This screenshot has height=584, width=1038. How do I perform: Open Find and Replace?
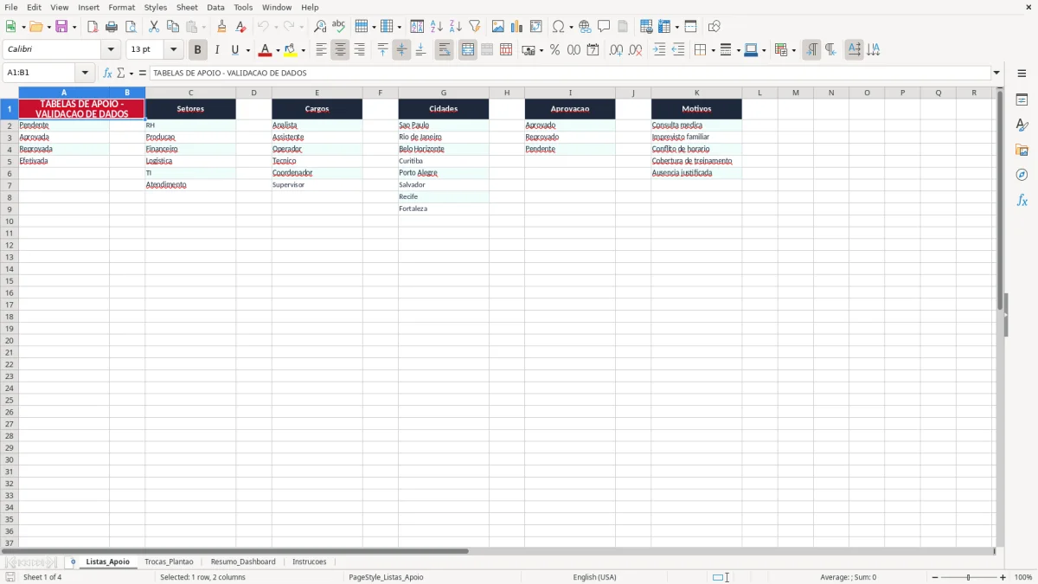point(320,27)
